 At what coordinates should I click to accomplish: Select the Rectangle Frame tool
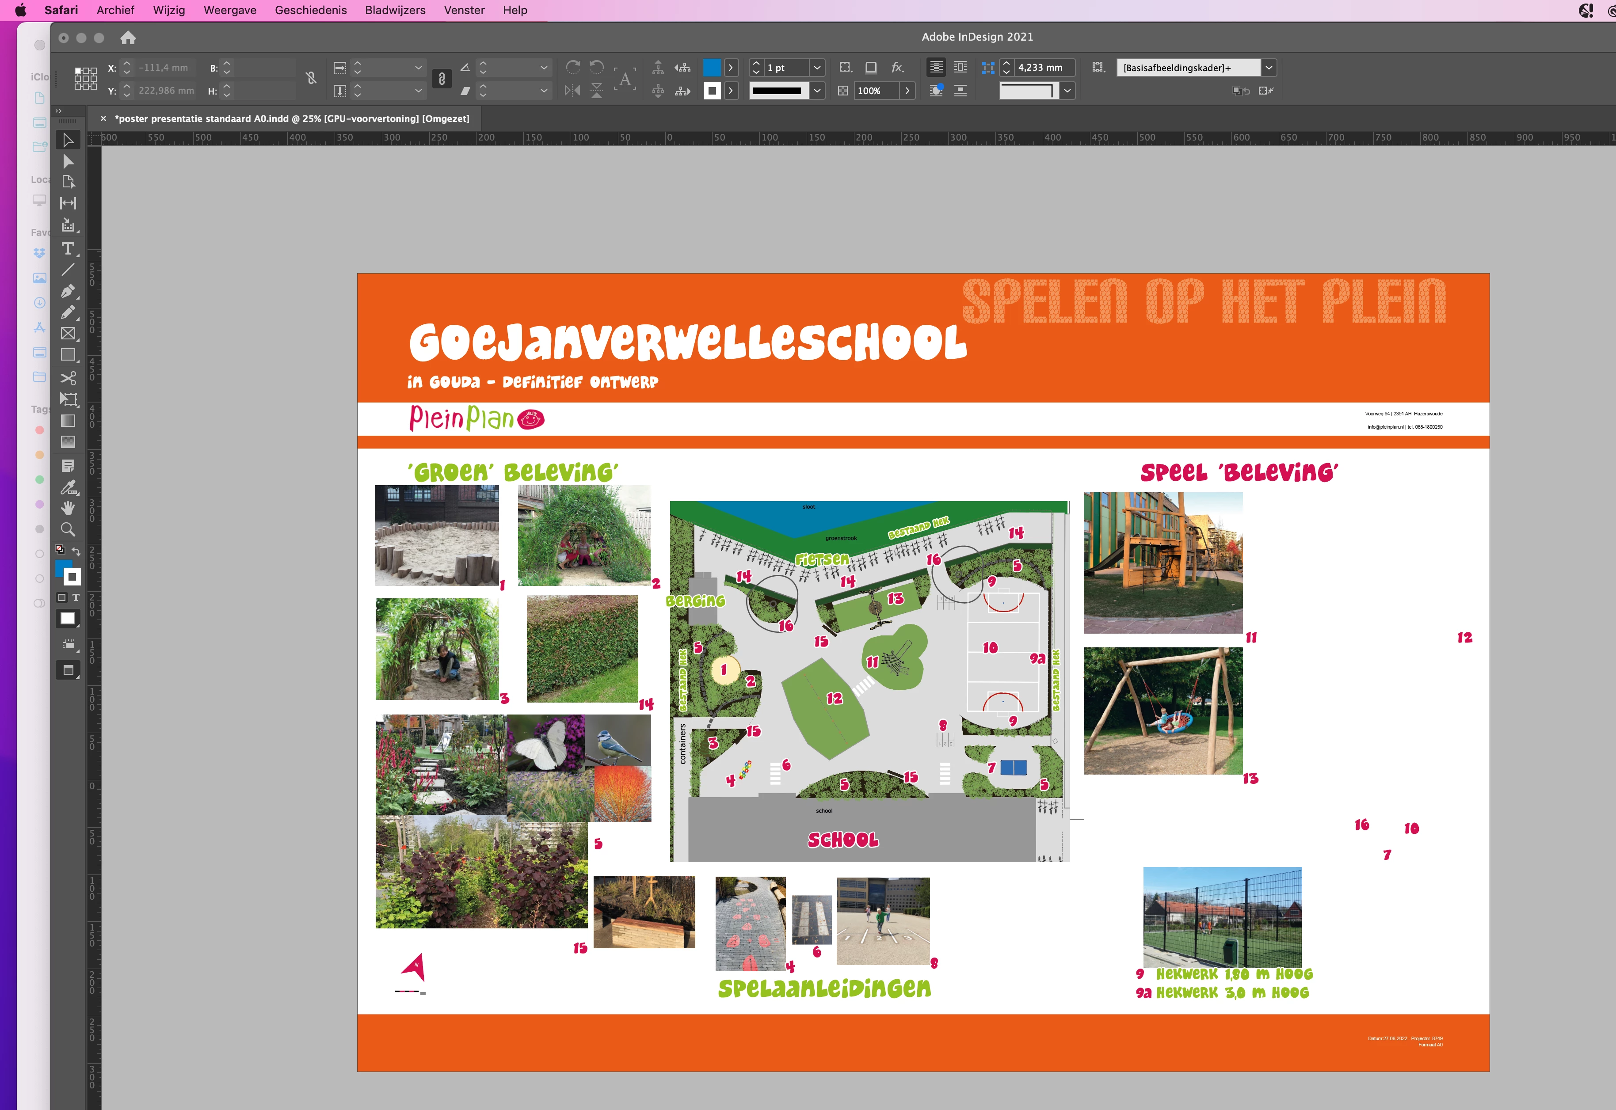click(68, 334)
